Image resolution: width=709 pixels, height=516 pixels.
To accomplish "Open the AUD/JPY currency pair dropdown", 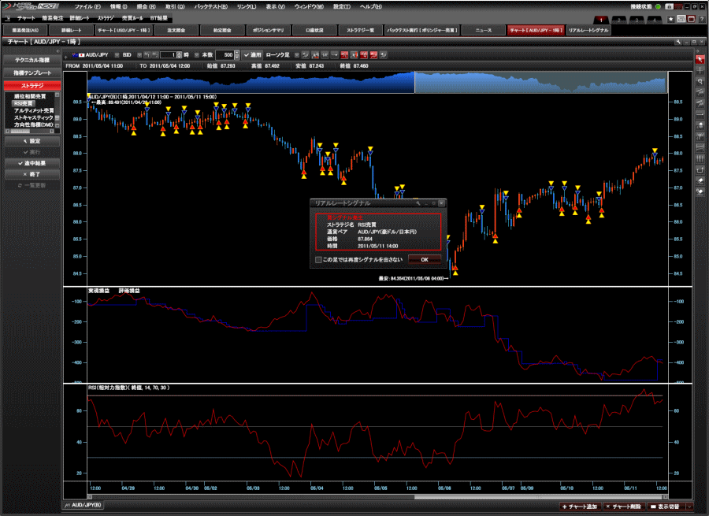I will coord(117,54).
